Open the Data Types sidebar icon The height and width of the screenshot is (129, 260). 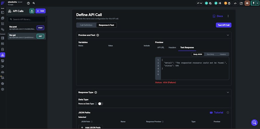click(3, 44)
